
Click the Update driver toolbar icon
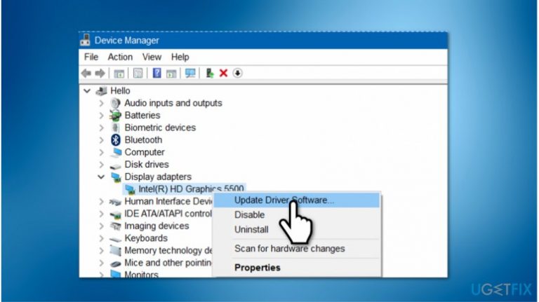209,73
